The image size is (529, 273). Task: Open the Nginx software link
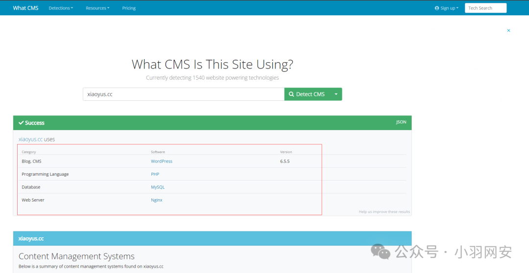pyautogui.click(x=157, y=200)
